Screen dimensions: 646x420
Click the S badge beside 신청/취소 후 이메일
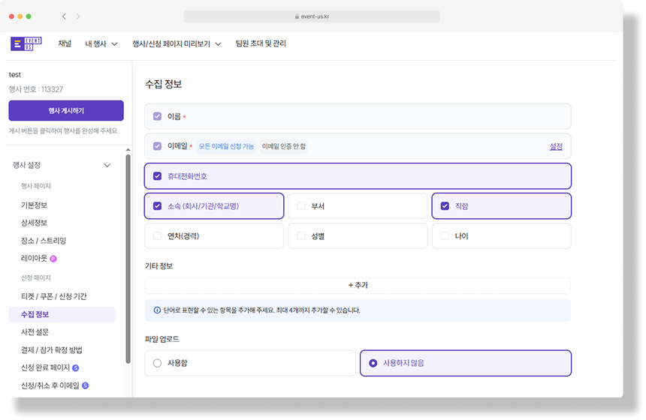click(86, 385)
